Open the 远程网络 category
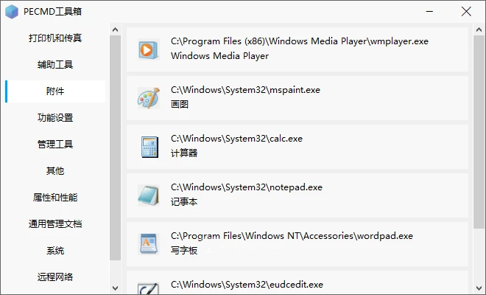The image size is (486, 295). 55,277
